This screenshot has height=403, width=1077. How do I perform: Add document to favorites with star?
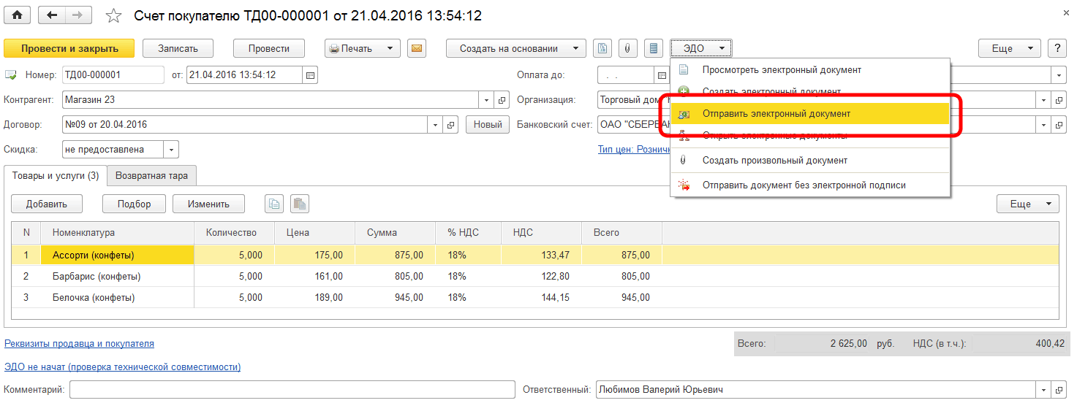114,15
